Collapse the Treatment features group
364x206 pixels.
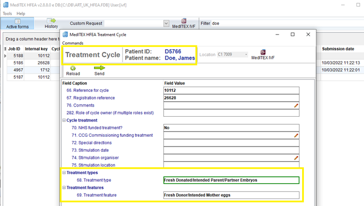pyautogui.click(x=64, y=188)
